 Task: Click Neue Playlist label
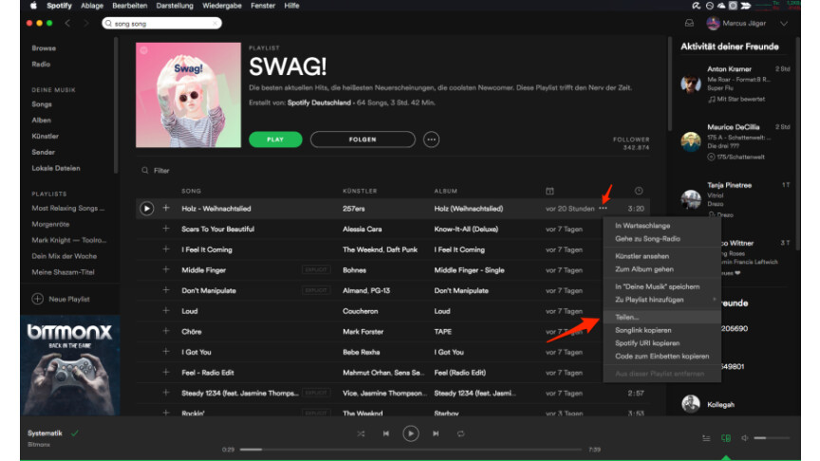click(x=69, y=299)
